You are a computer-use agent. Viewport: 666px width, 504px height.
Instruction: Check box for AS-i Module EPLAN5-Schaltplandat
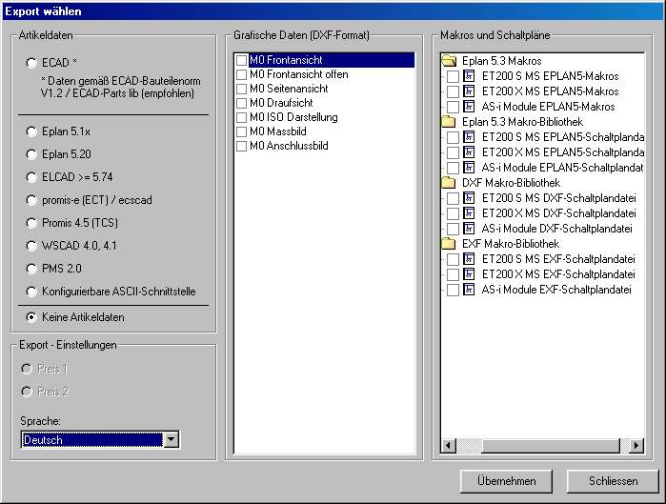(453, 168)
